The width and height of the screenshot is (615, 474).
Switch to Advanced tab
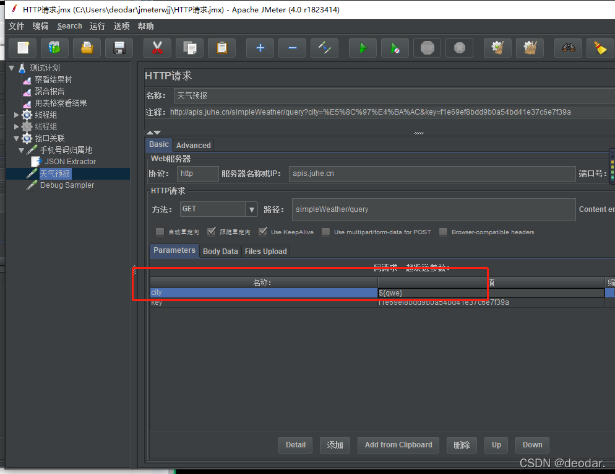(x=194, y=146)
